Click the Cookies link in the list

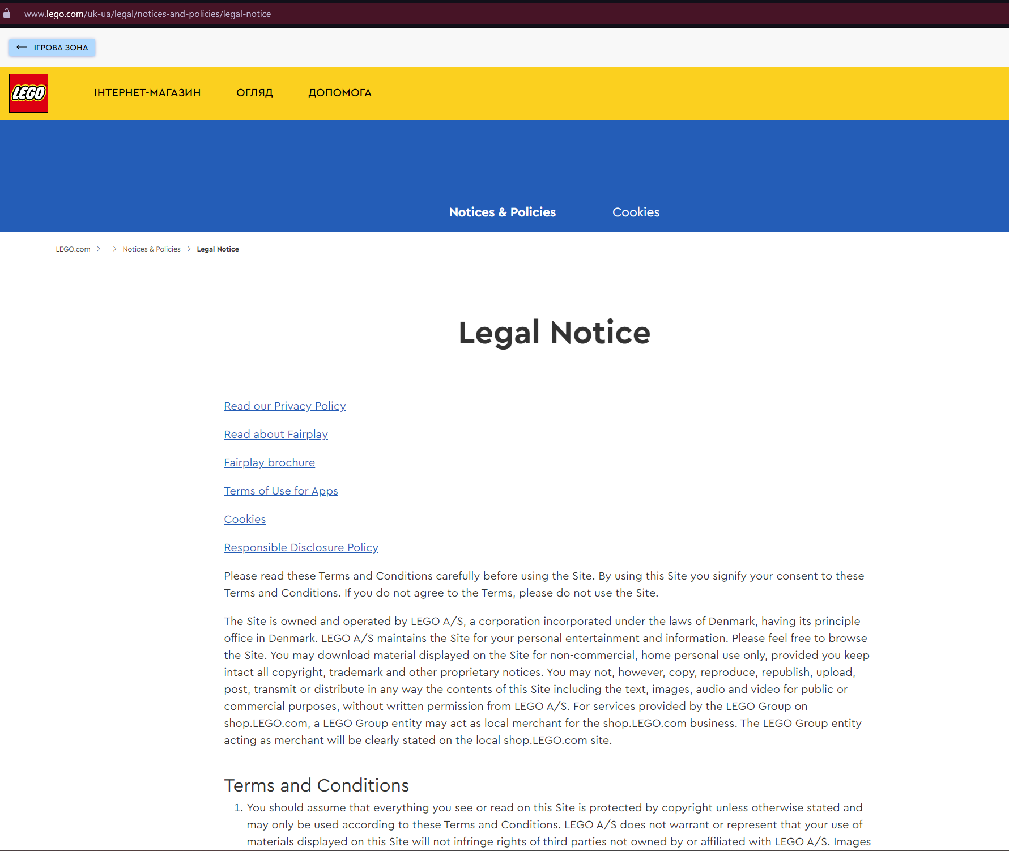tap(245, 520)
